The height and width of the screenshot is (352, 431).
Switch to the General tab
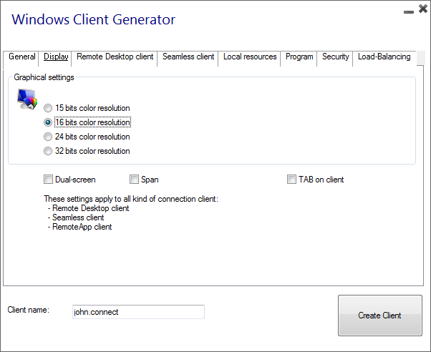click(21, 57)
